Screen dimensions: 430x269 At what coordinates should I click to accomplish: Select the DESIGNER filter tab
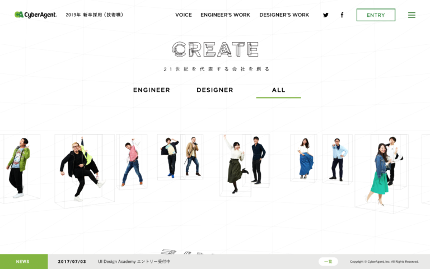click(215, 90)
